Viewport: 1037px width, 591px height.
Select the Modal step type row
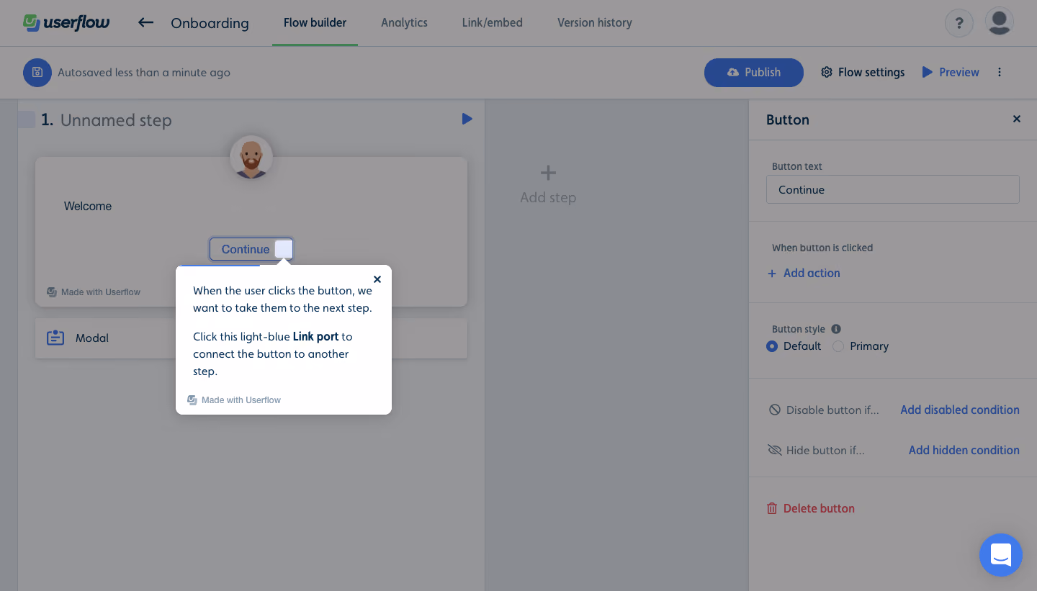click(x=251, y=338)
